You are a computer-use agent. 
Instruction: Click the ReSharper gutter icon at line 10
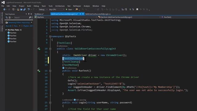pos(39,49)
